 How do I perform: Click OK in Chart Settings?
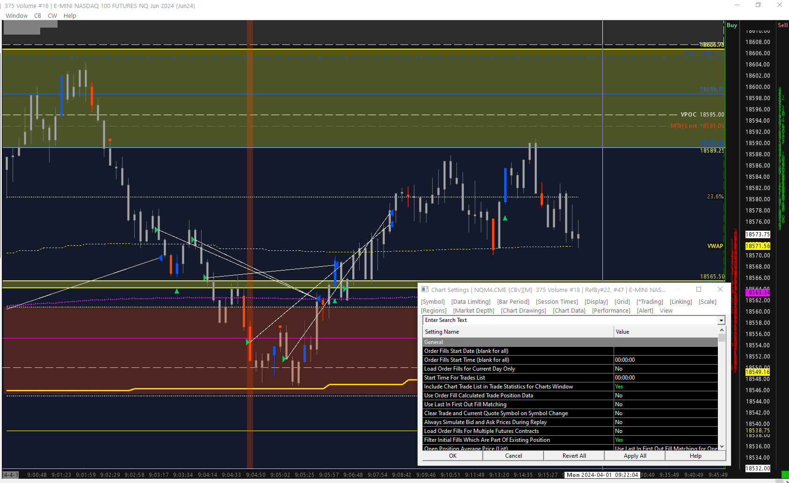click(453, 456)
